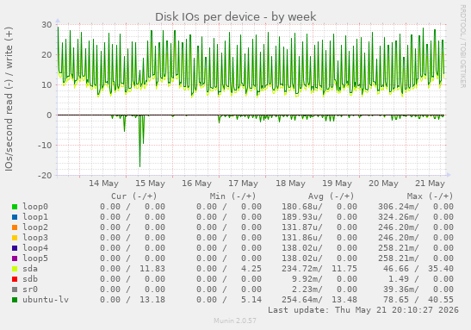Click the '18 May' x-axis label
471x330 pixels.
(x=290, y=184)
